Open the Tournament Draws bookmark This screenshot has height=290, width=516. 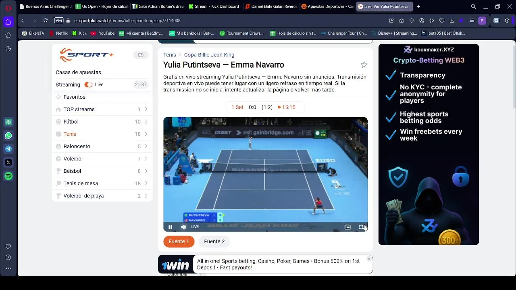[x=241, y=33]
